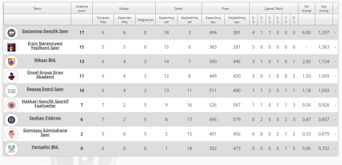Click the Takım column header
The height and width of the screenshot is (165, 342).
(x=37, y=9)
